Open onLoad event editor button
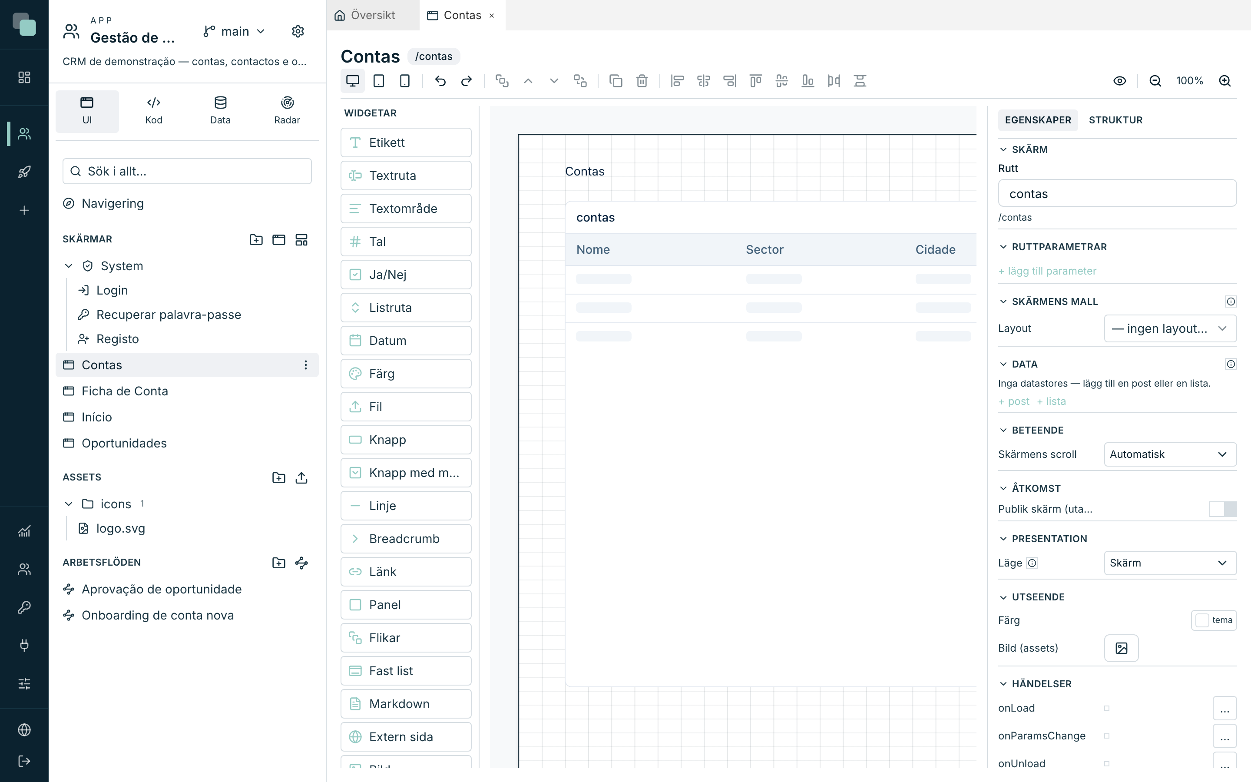Viewport: 1251px width, 782px height. (1225, 708)
